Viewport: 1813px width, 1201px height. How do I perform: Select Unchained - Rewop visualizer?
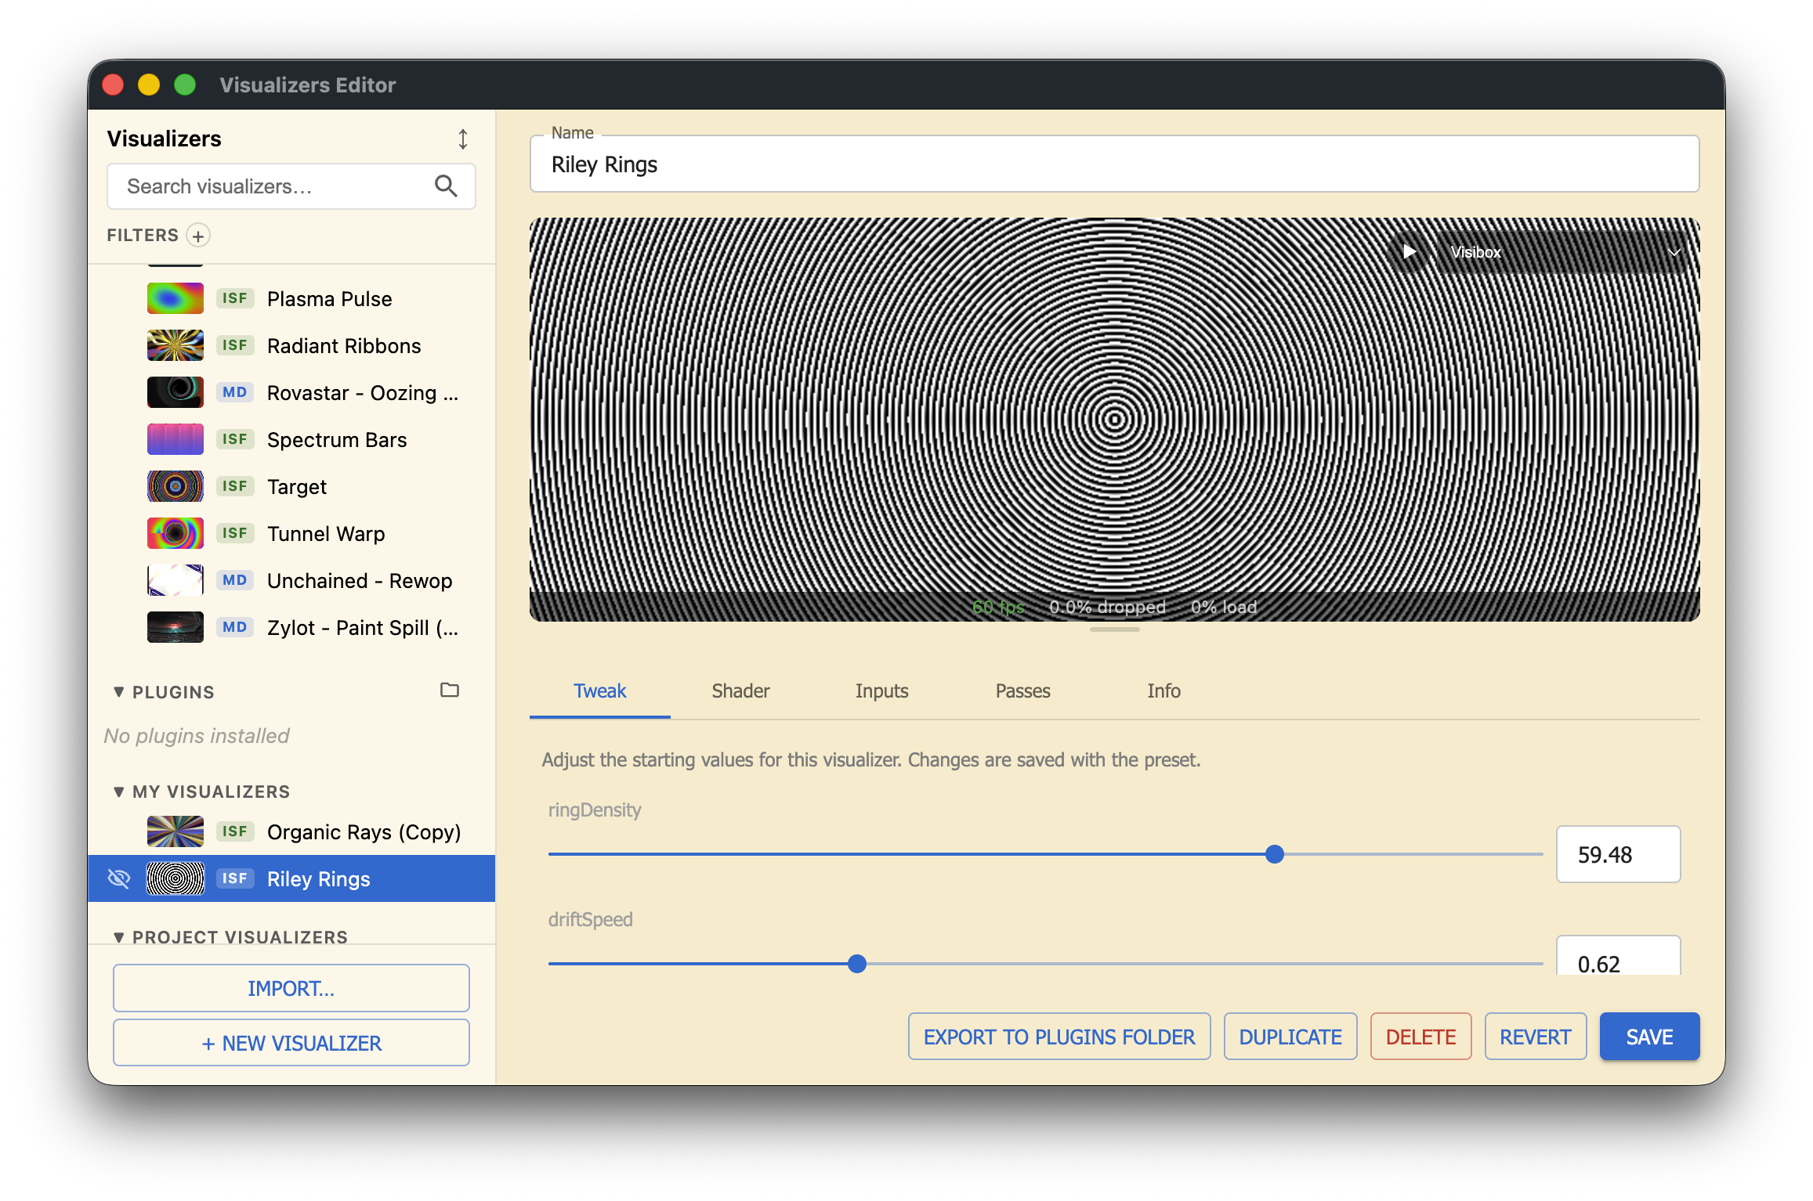[x=291, y=580]
